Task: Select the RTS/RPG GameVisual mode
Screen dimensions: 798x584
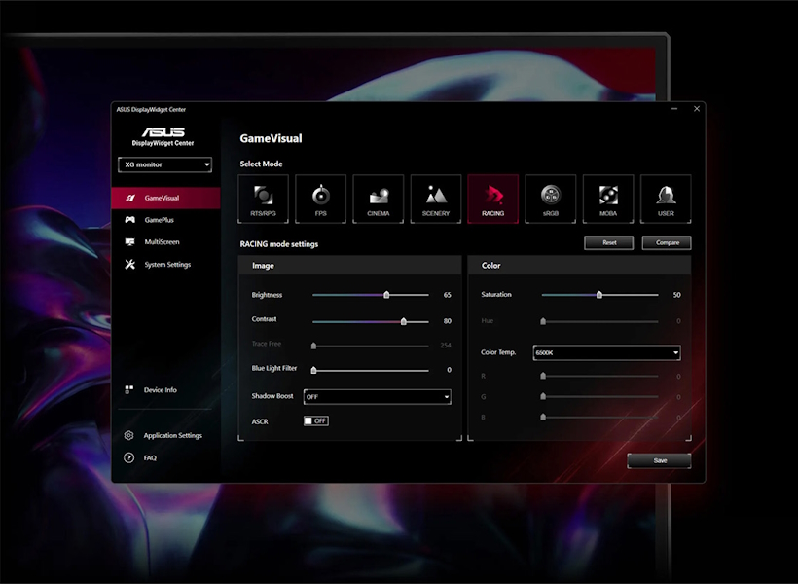Action: point(263,198)
